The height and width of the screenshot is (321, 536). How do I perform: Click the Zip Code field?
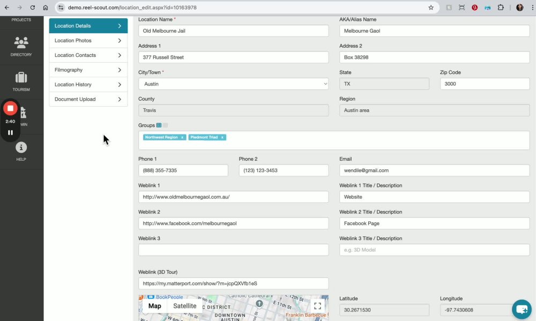click(485, 84)
